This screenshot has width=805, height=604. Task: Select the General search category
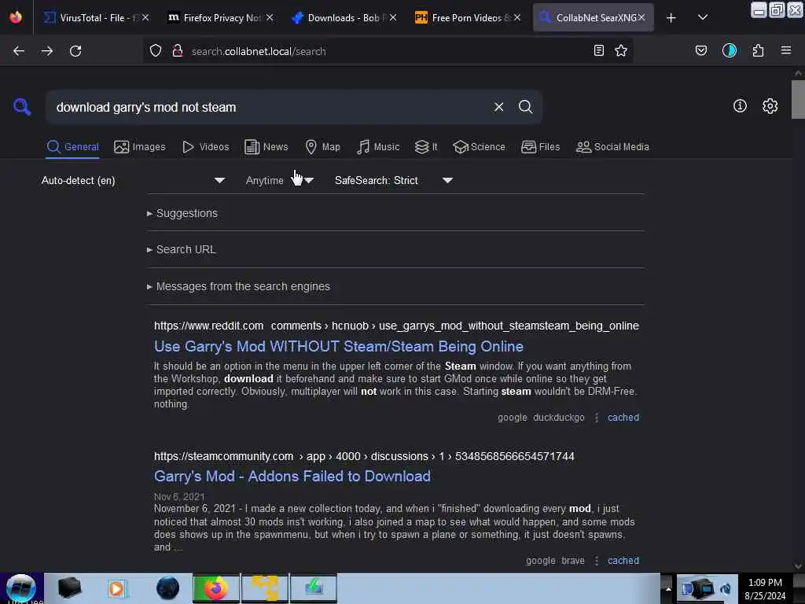(x=72, y=147)
